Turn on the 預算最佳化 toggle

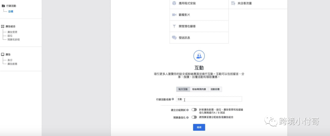(194, 117)
